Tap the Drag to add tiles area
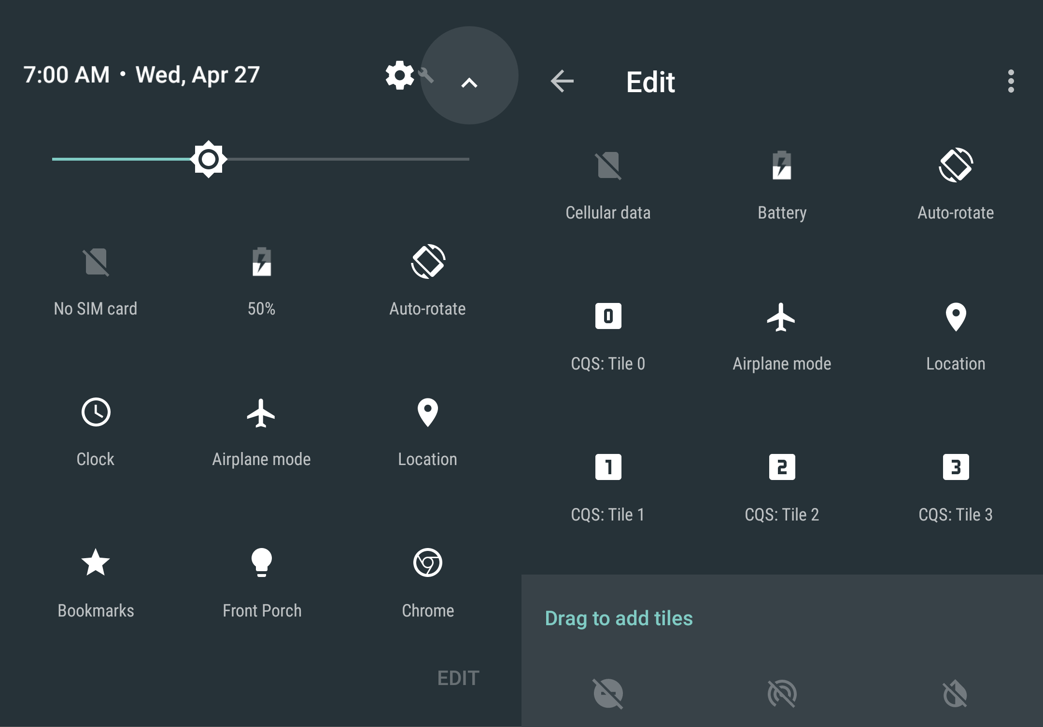Image resolution: width=1043 pixels, height=727 pixels. point(619,618)
